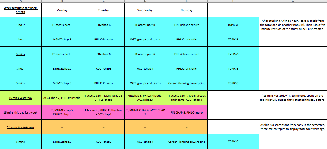Image resolution: width=327 pixels, height=149 pixels.
Task: Select '5 mins' label of the 'MGMT:chap 5' row
Action: click(21, 83)
